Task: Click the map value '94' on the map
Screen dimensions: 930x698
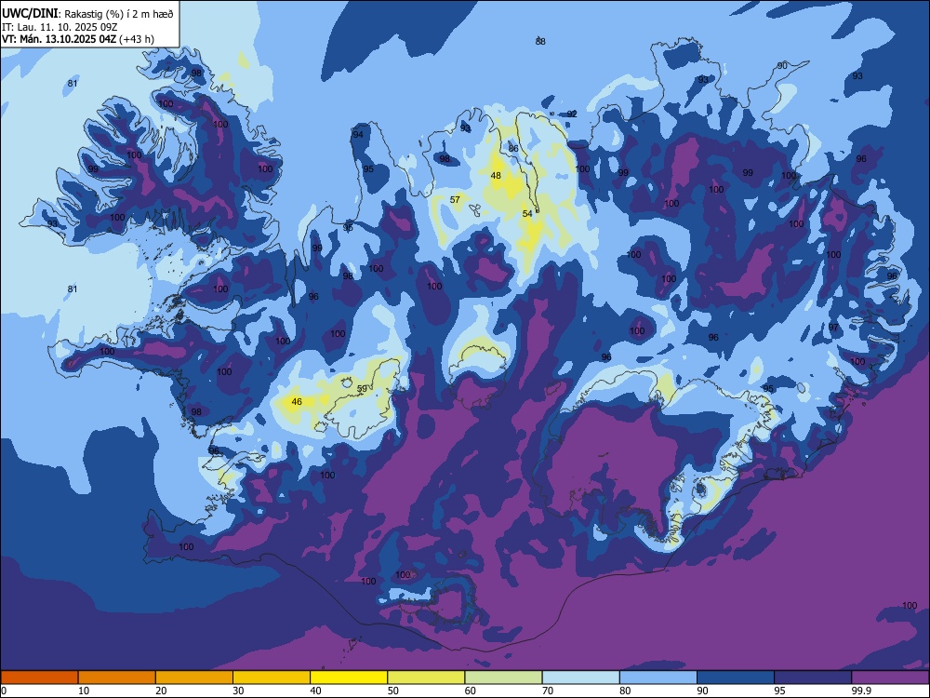Action: click(358, 134)
